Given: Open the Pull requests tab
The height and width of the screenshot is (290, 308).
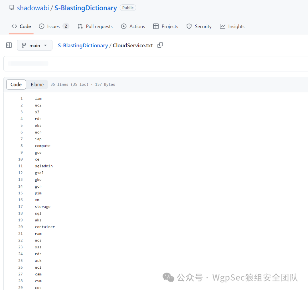Looking at the screenshot, I should pos(95,26).
